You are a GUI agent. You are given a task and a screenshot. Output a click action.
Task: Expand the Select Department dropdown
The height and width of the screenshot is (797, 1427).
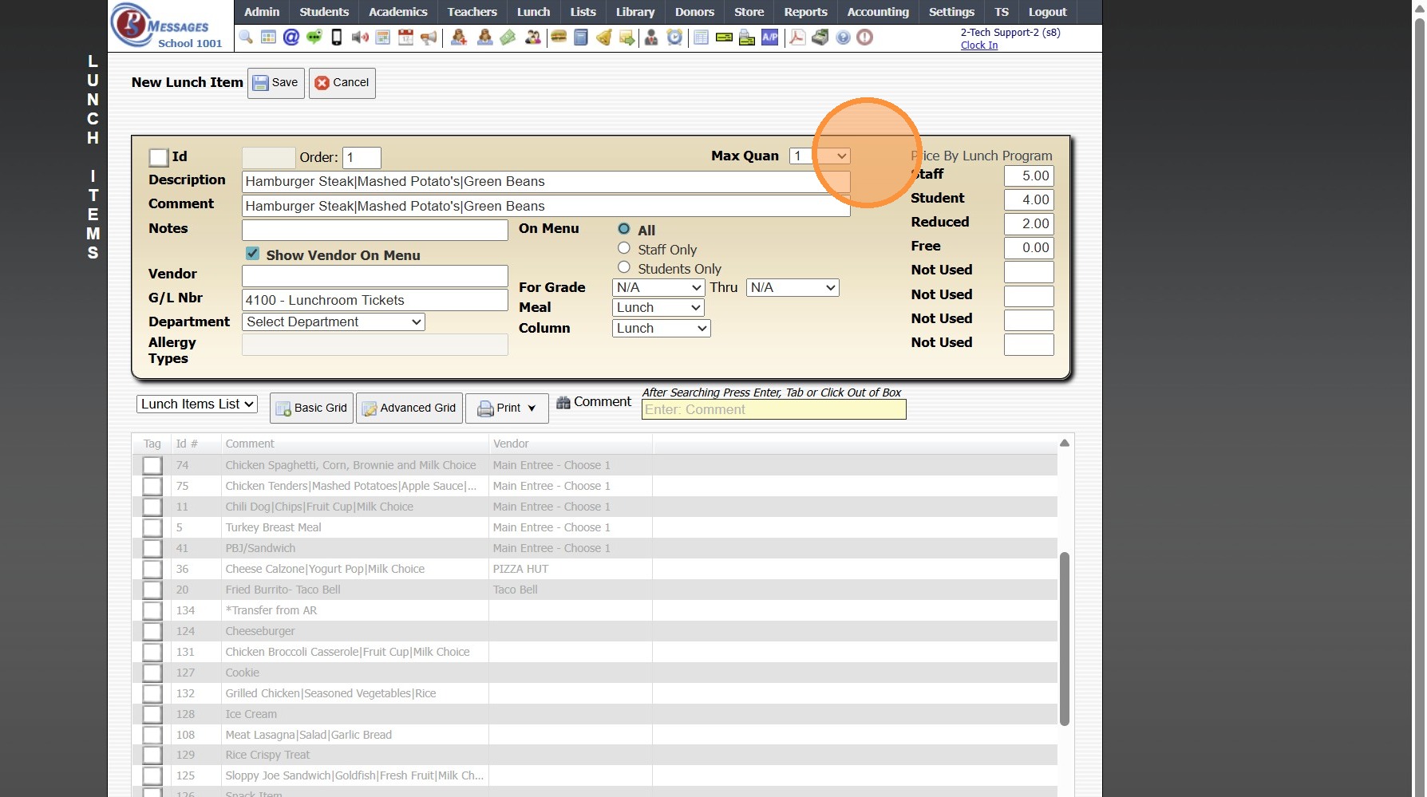coord(334,322)
